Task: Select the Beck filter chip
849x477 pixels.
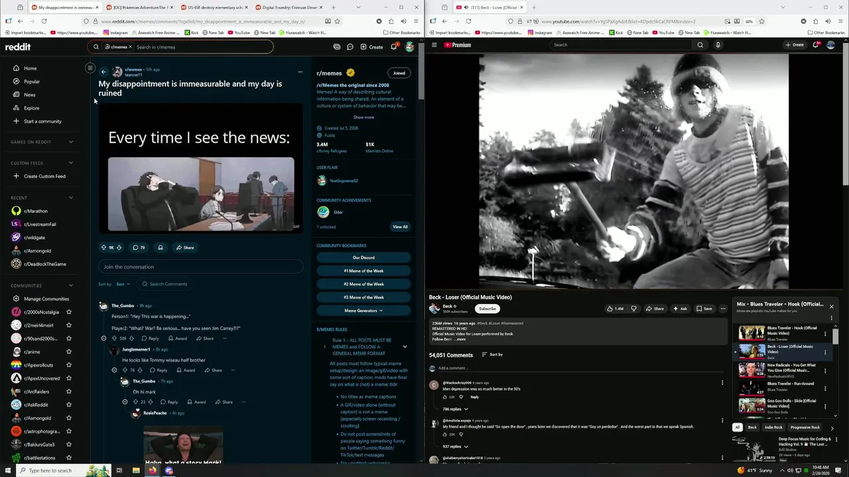Action: coord(752,427)
